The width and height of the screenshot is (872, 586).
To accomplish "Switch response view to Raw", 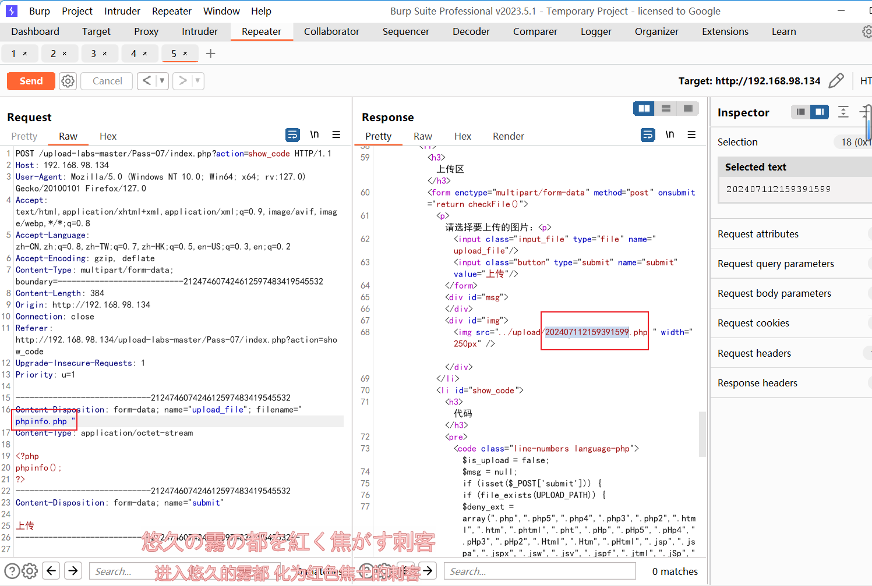I will tap(423, 136).
